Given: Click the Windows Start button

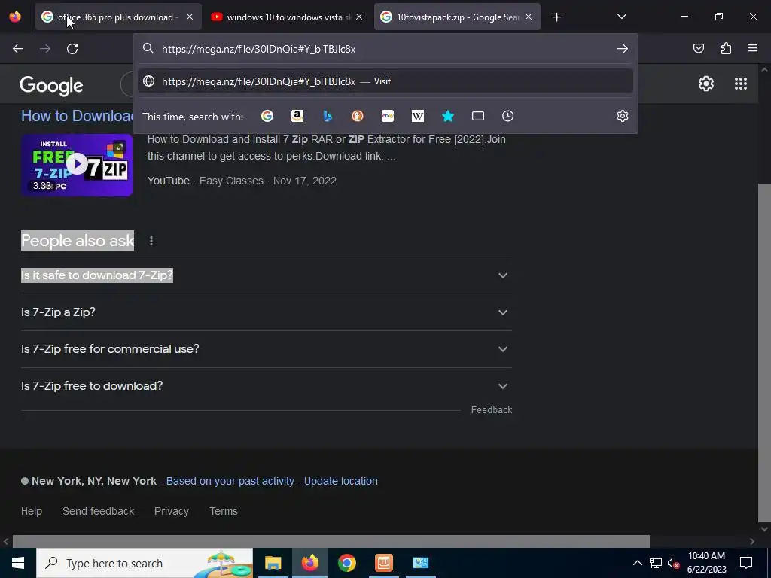Looking at the screenshot, I should pos(18,563).
